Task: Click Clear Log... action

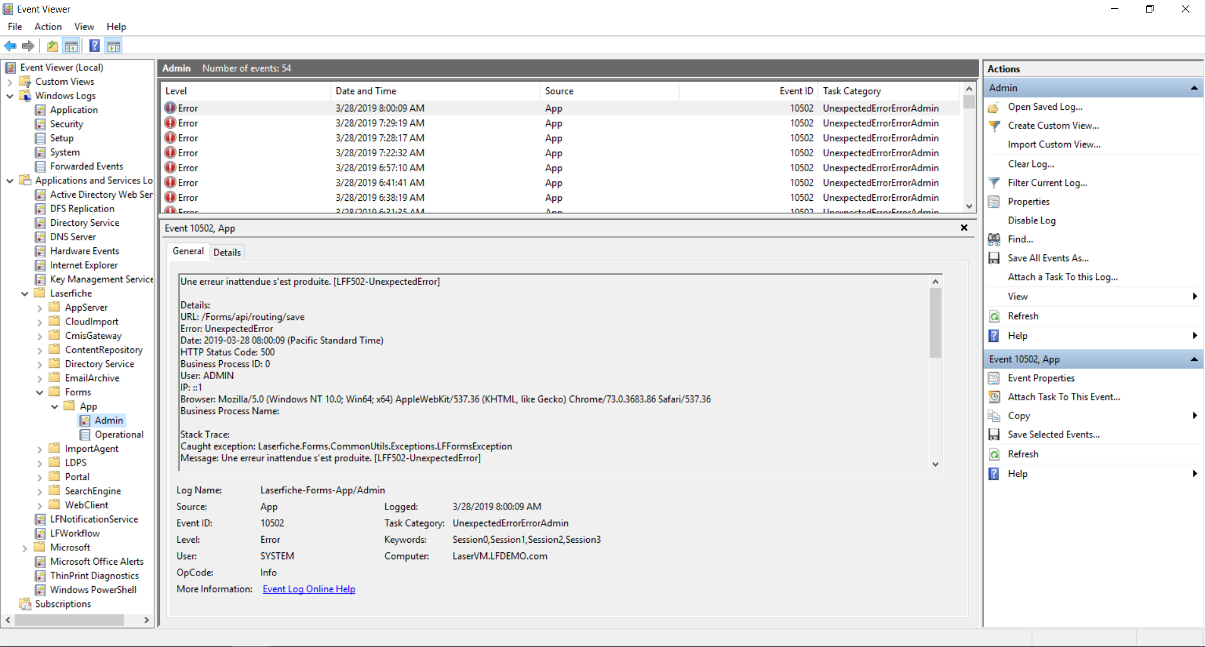Action: pyautogui.click(x=1031, y=164)
